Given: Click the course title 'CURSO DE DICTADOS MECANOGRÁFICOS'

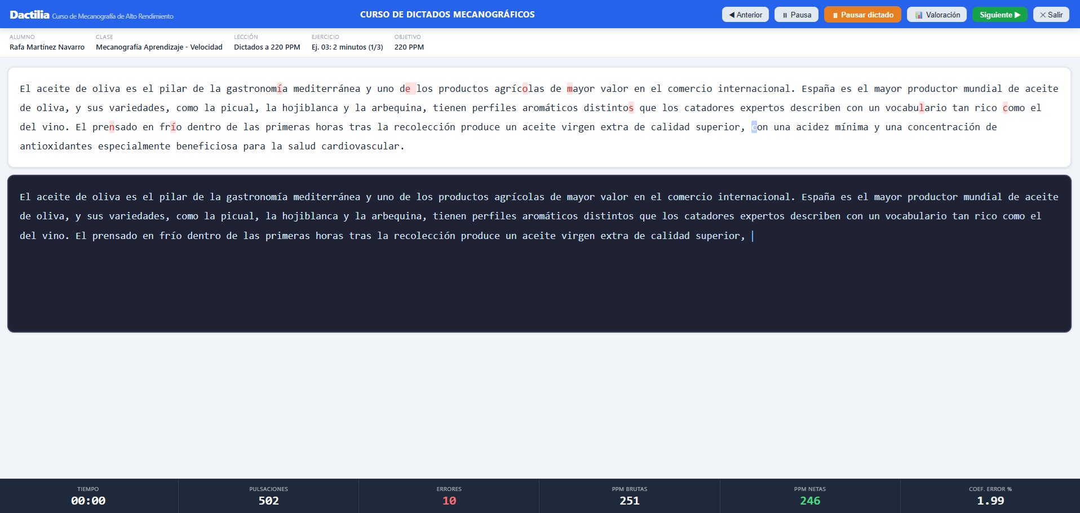Looking at the screenshot, I should (x=448, y=15).
